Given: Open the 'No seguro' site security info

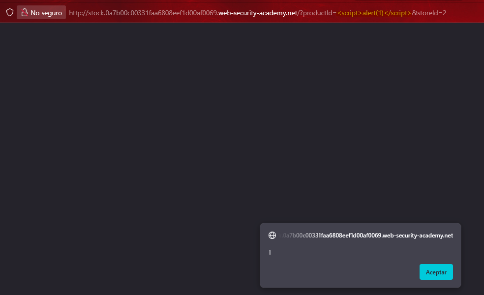Looking at the screenshot, I should click(41, 13).
